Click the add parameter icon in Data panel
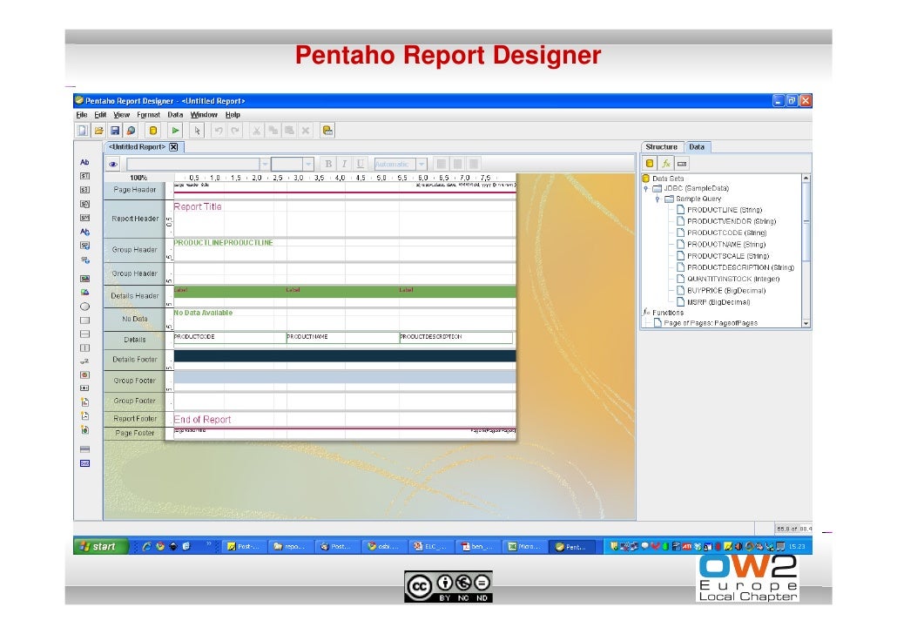 (x=682, y=164)
